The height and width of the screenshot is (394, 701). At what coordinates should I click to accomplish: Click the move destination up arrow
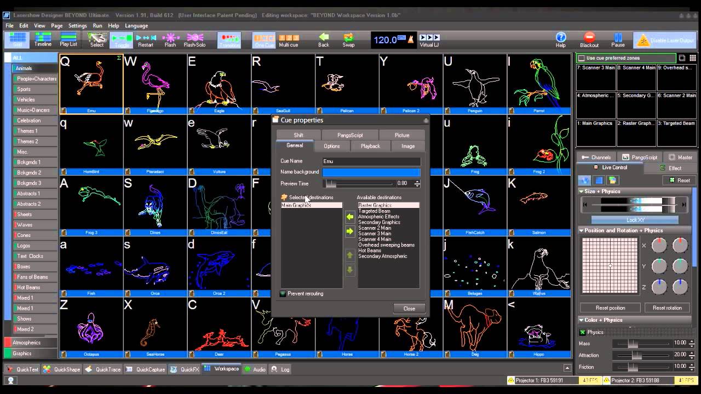click(x=350, y=256)
